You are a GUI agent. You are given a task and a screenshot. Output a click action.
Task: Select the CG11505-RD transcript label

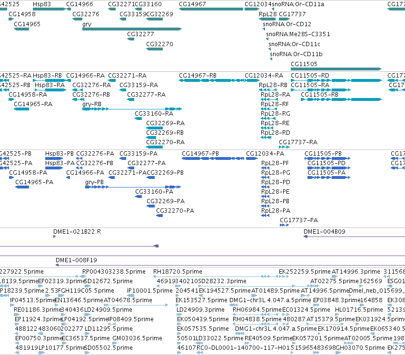310,75
